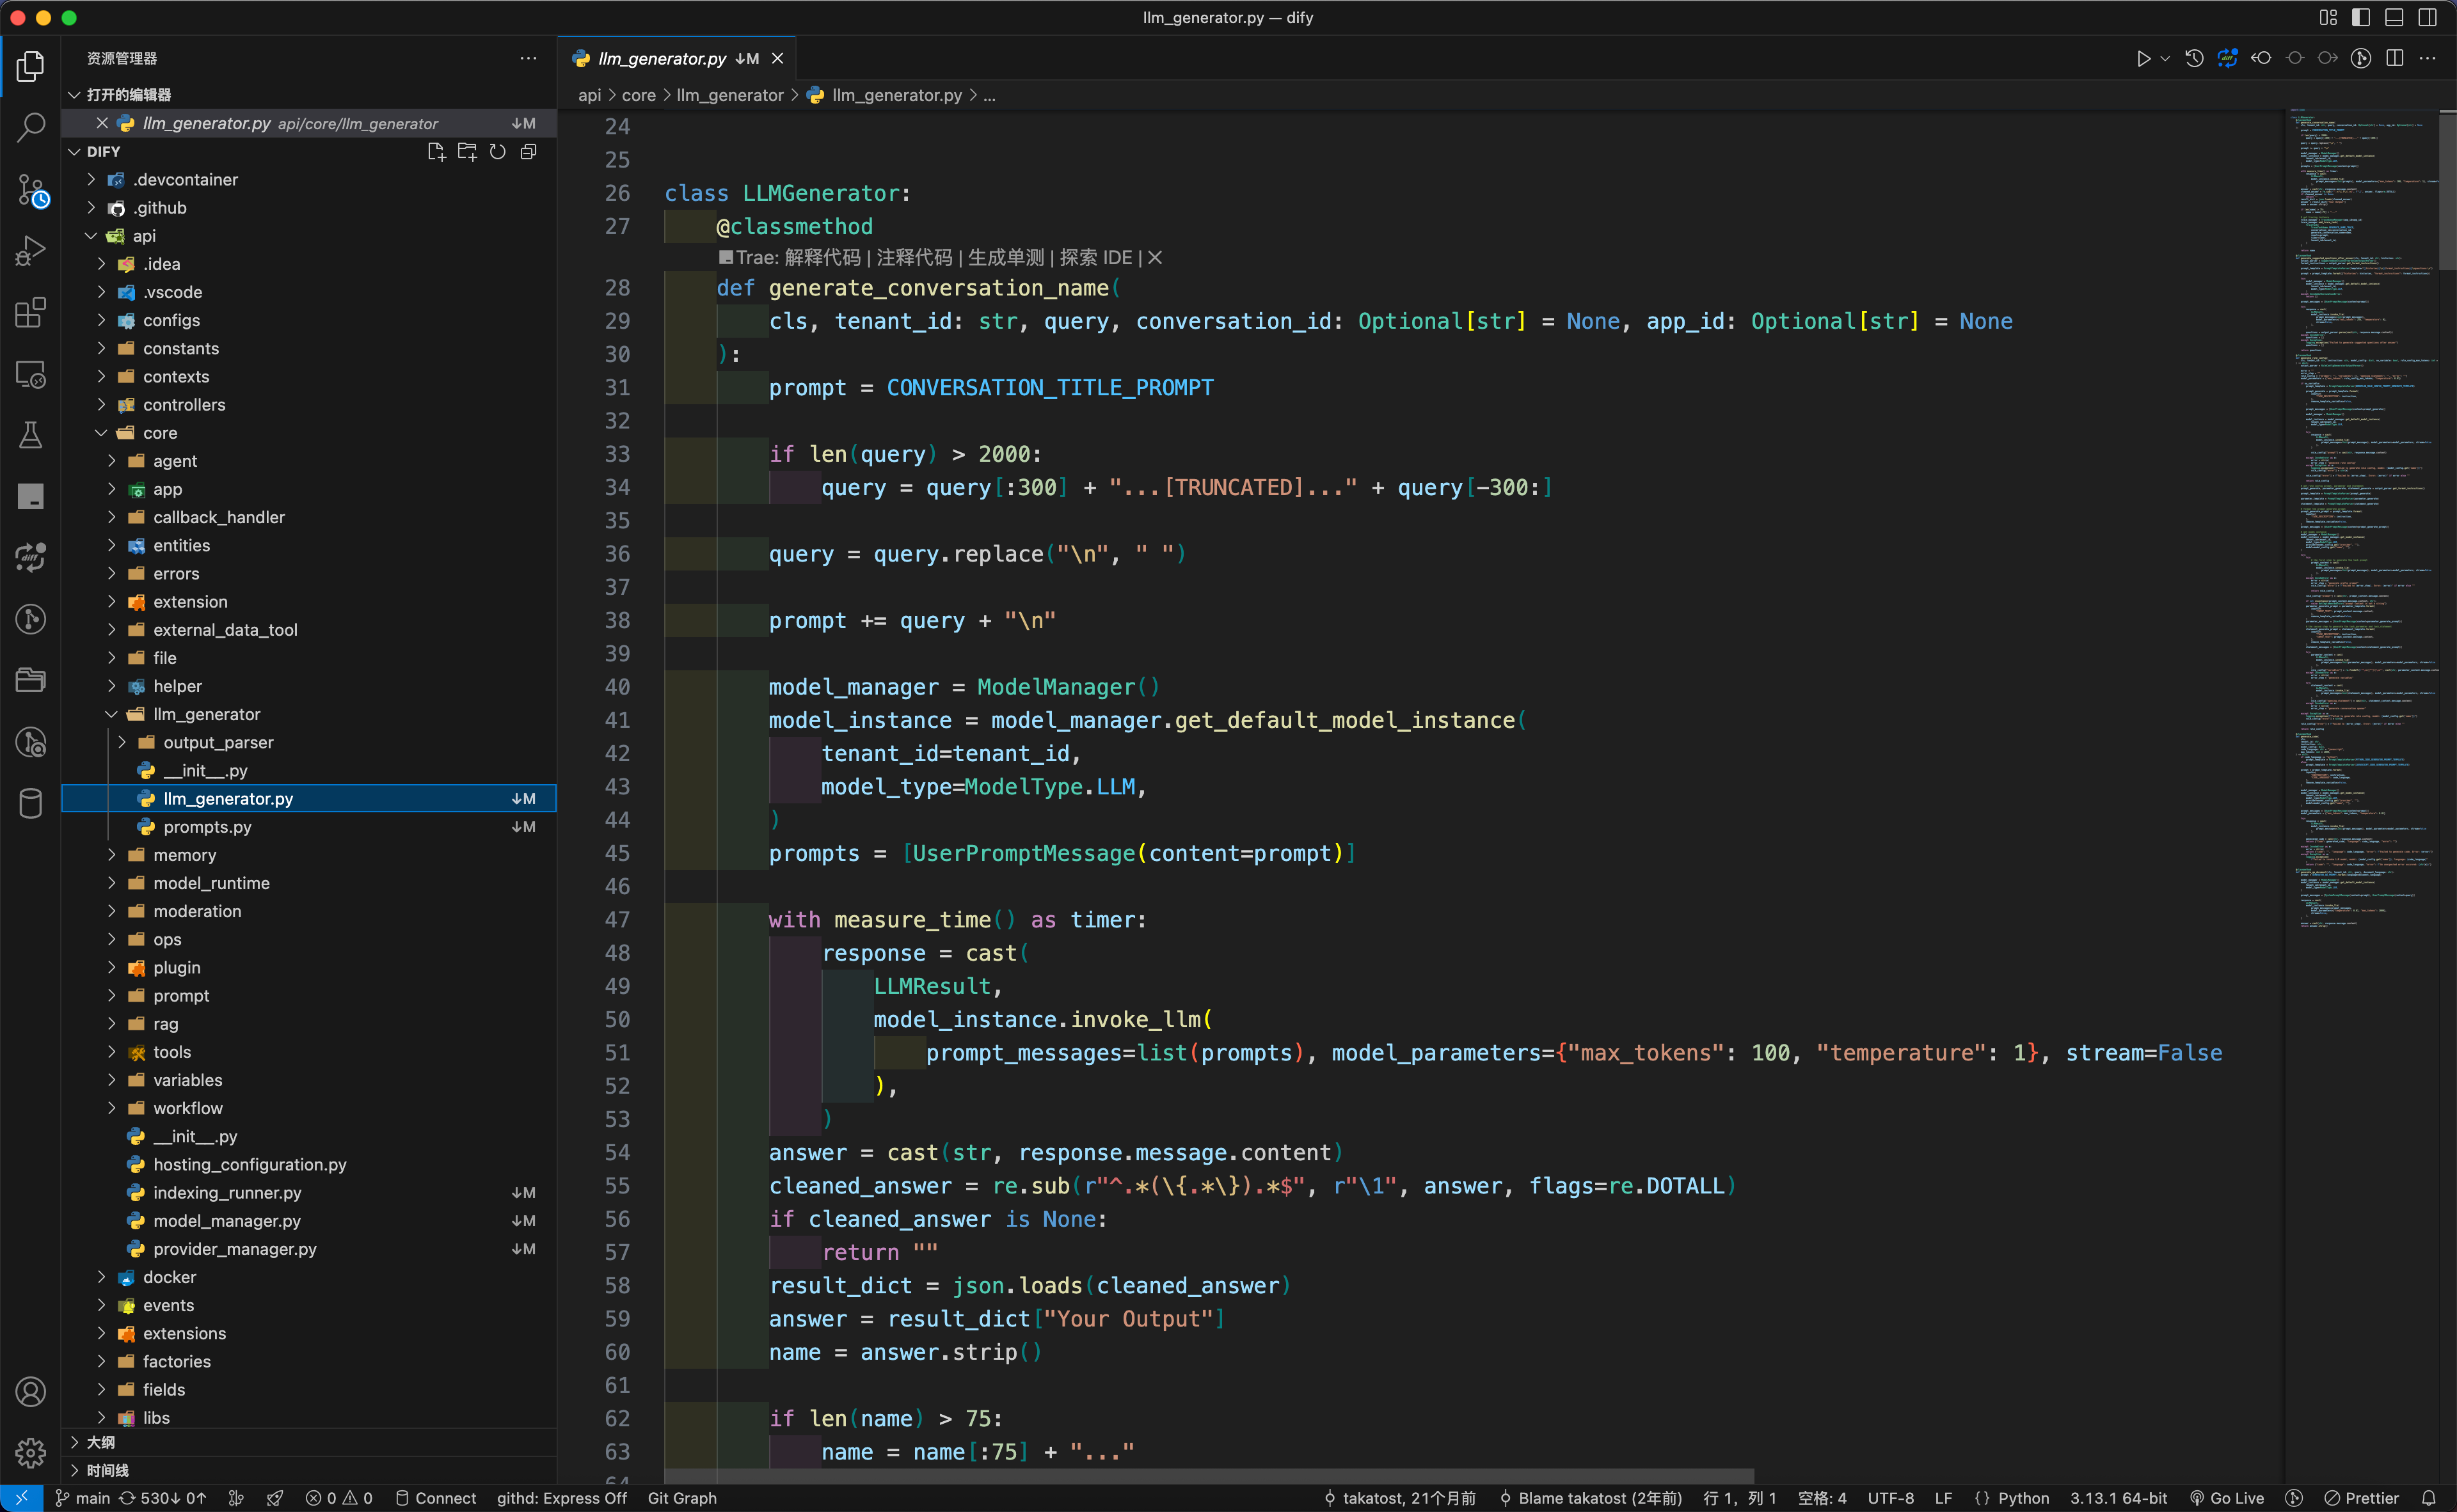Expand the 大纲 outline section
Image resolution: width=2457 pixels, height=1512 pixels.
pos(100,1442)
